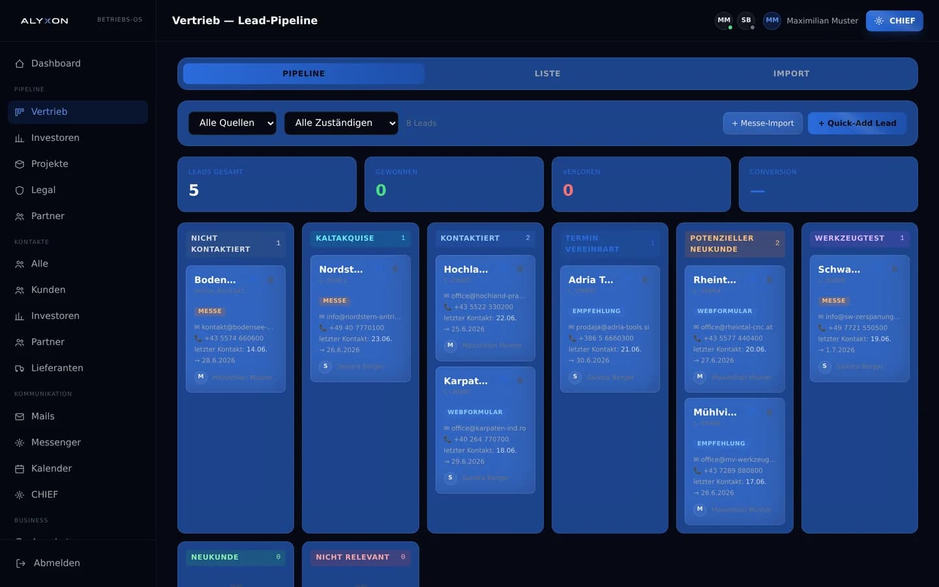Click the Partner people icon under Pipeline
This screenshot has height=587, width=939.
pos(20,217)
